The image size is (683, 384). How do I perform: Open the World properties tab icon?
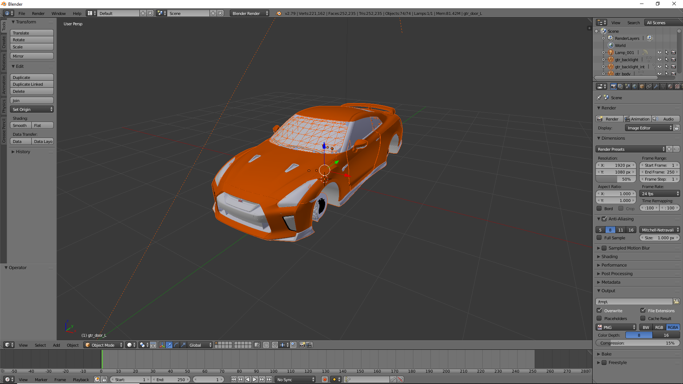tap(635, 86)
